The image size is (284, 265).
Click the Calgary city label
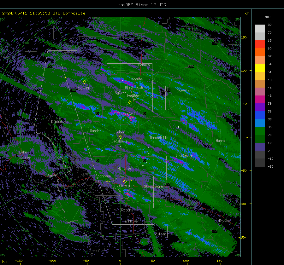(123, 185)
